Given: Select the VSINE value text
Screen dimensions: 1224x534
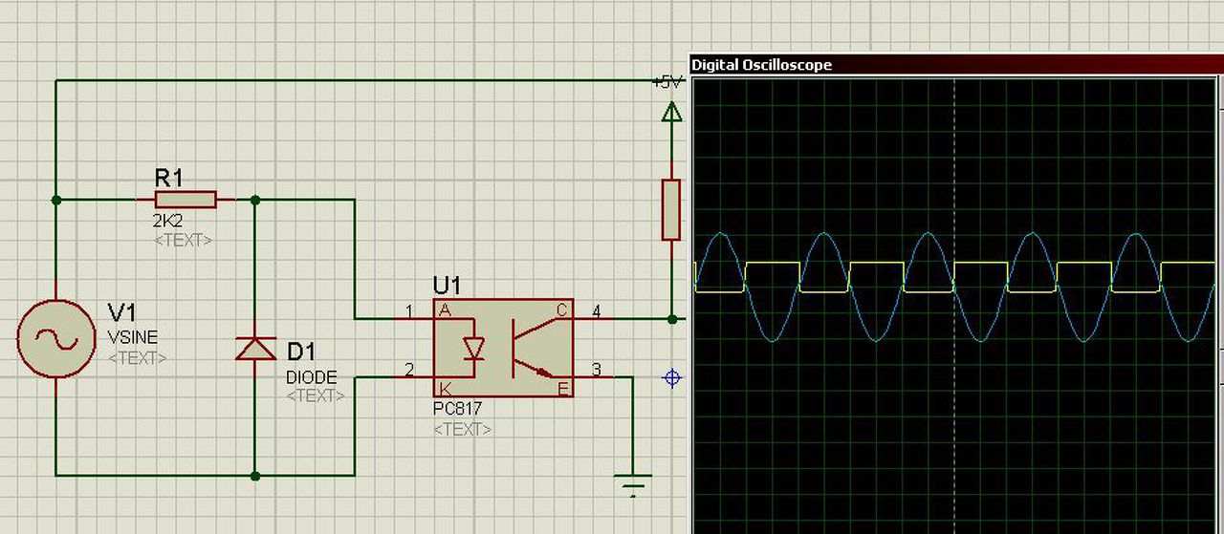Looking at the screenshot, I should pos(133,338).
